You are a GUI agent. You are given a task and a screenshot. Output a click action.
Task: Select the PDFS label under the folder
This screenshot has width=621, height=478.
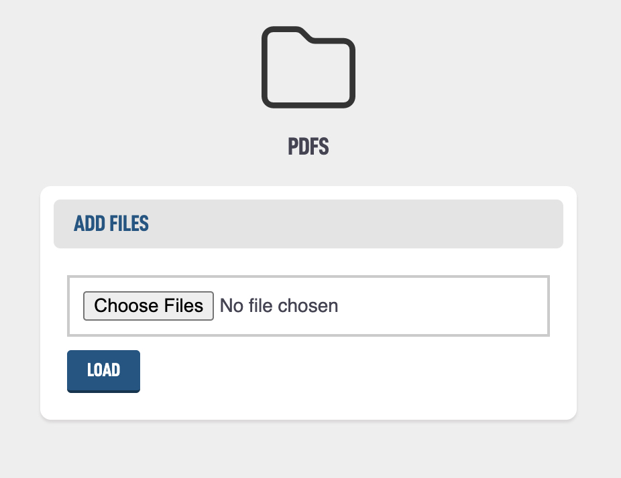tap(308, 147)
